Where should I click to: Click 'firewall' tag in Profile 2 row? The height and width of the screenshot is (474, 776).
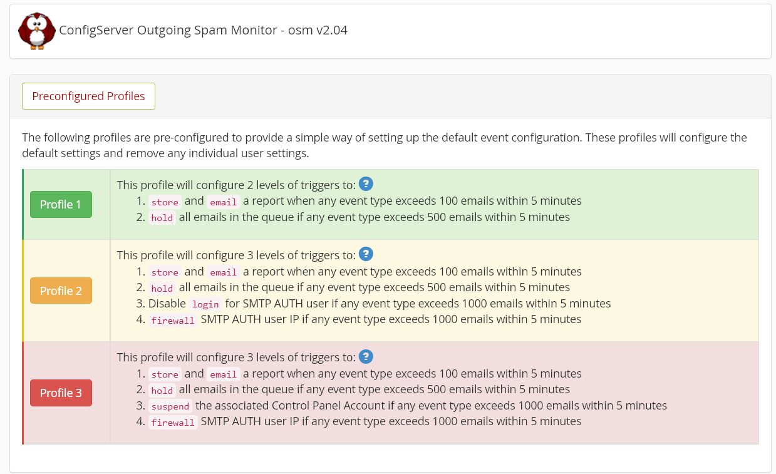[173, 320]
